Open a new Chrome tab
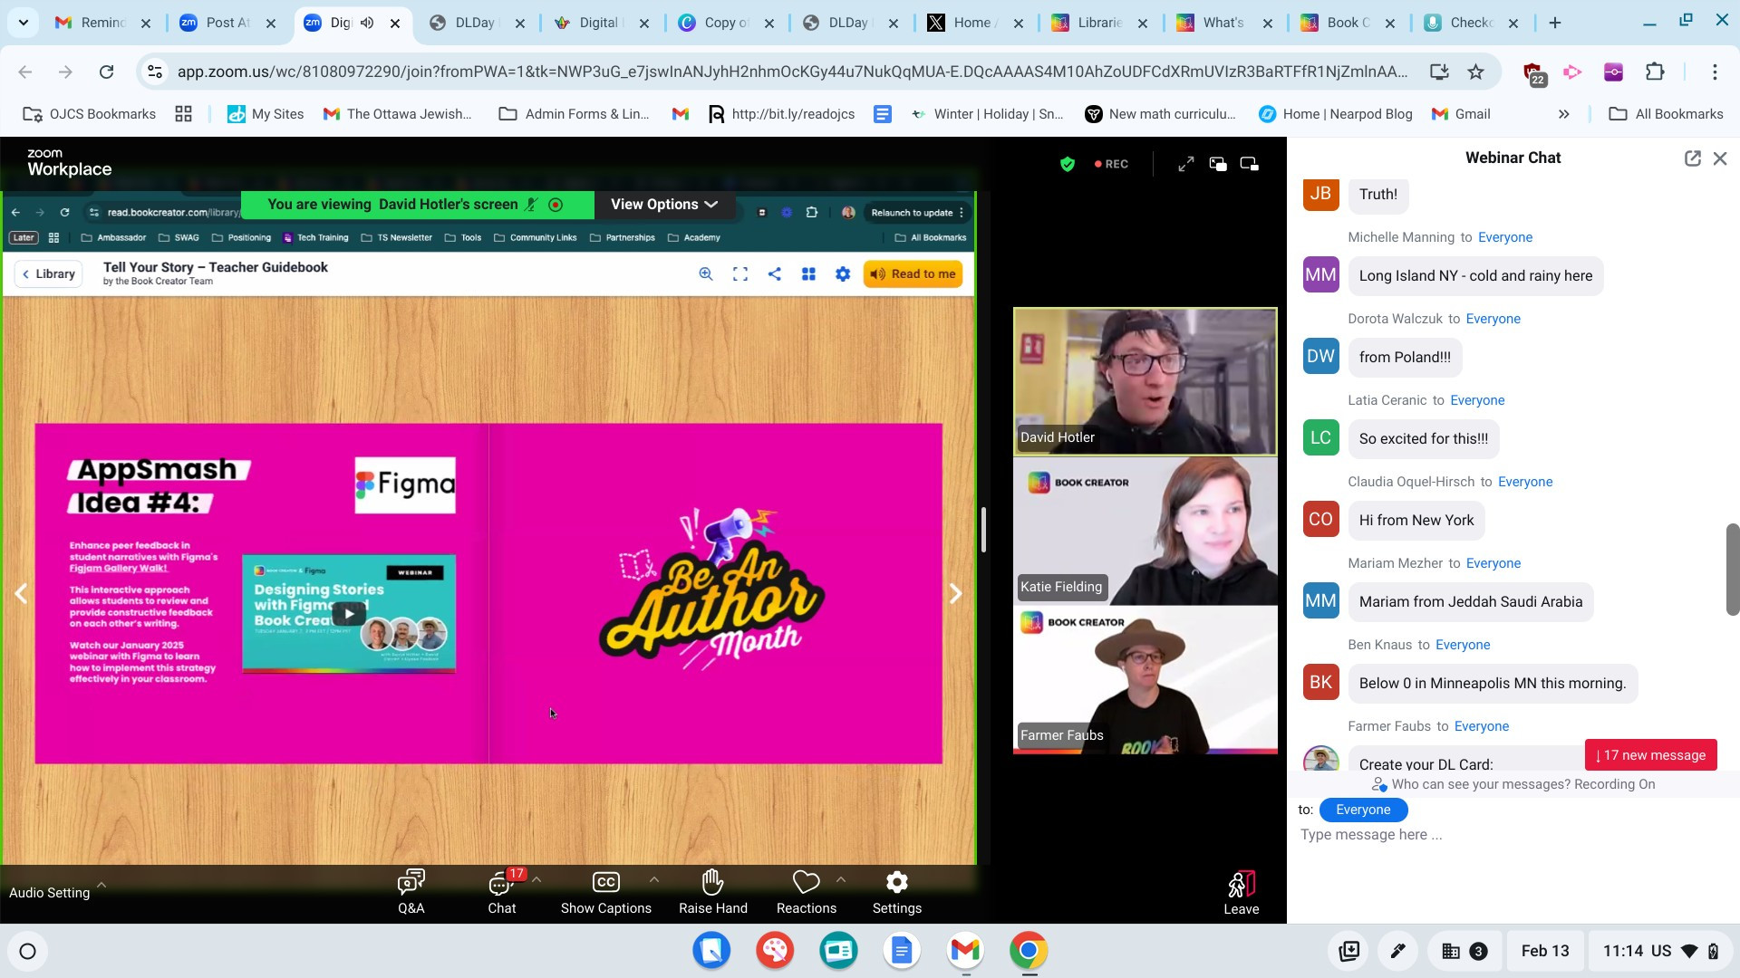The height and width of the screenshot is (978, 1740). pos(1555,23)
